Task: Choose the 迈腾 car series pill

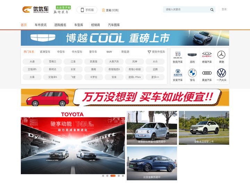Action: click(155, 69)
